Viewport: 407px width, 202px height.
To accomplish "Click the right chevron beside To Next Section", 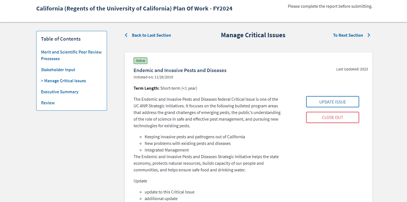I will click(369, 35).
